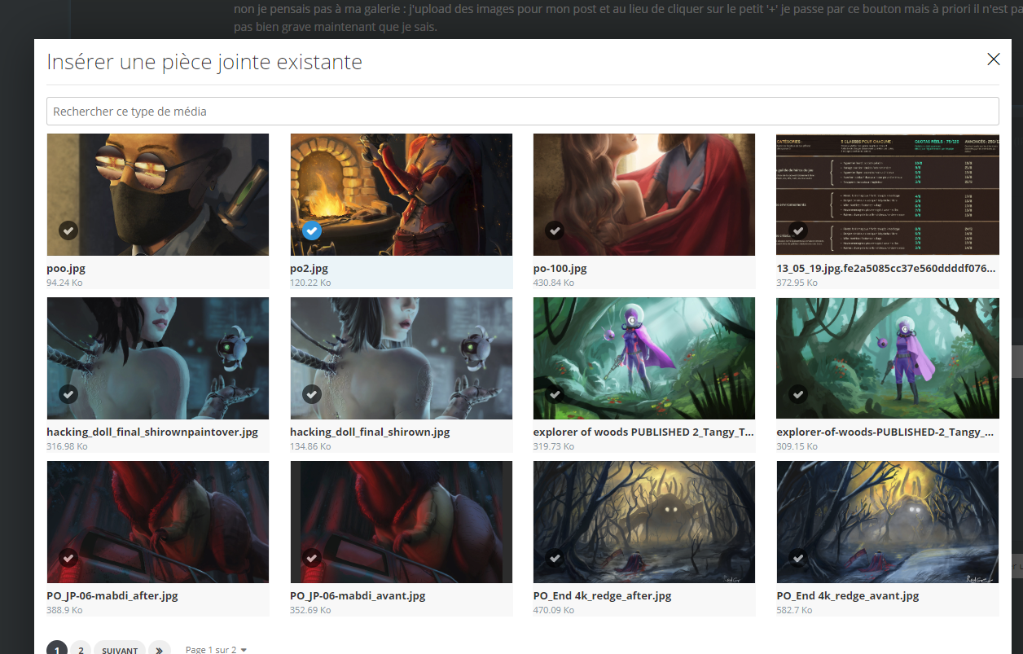The width and height of the screenshot is (1023, 654).
Task: Click the SUIVANT pagination button
Action: pyautogui.click(x=120, y=649)
